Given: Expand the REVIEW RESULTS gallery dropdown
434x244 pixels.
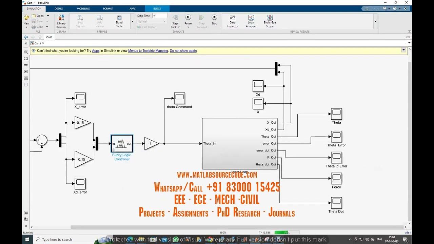Looking at the screenshot, I should click(375, 21).
